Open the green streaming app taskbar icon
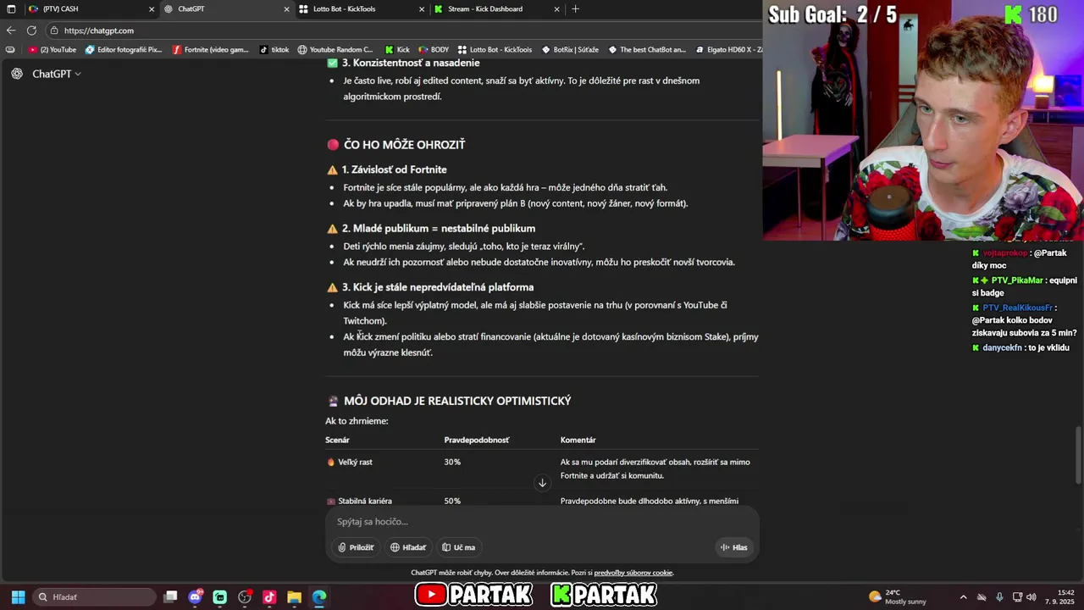The width and height of the screenshot is (1084, 610). [x=220, y=597]
